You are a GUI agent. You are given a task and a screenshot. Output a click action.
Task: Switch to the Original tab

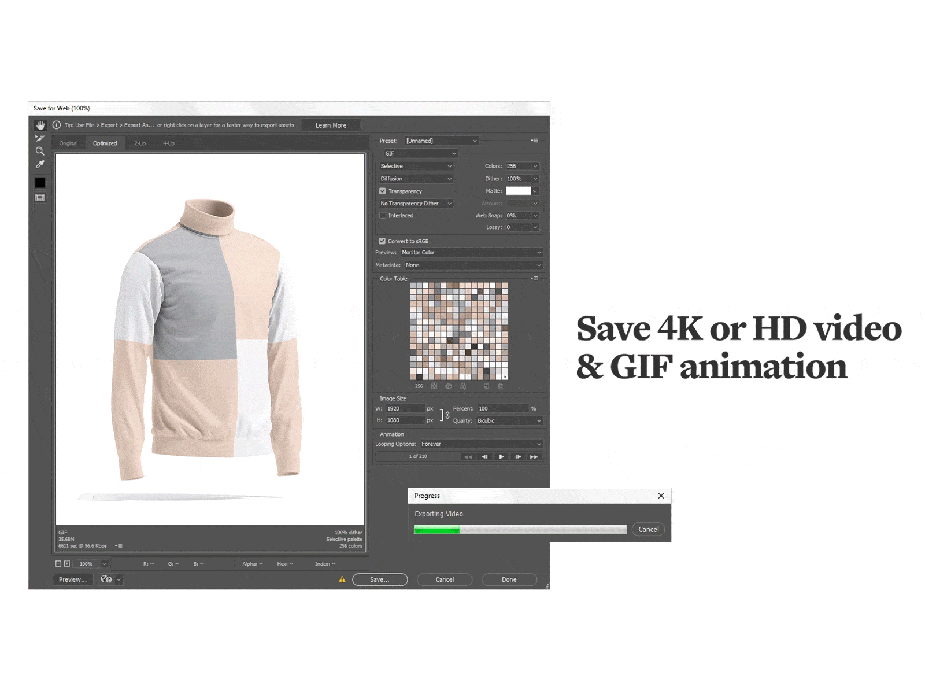pos(68,143)
